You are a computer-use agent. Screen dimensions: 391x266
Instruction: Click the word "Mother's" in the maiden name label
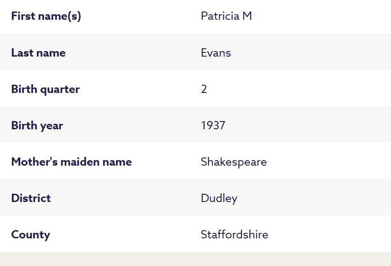pyautogui.click(x=31, y=162)
